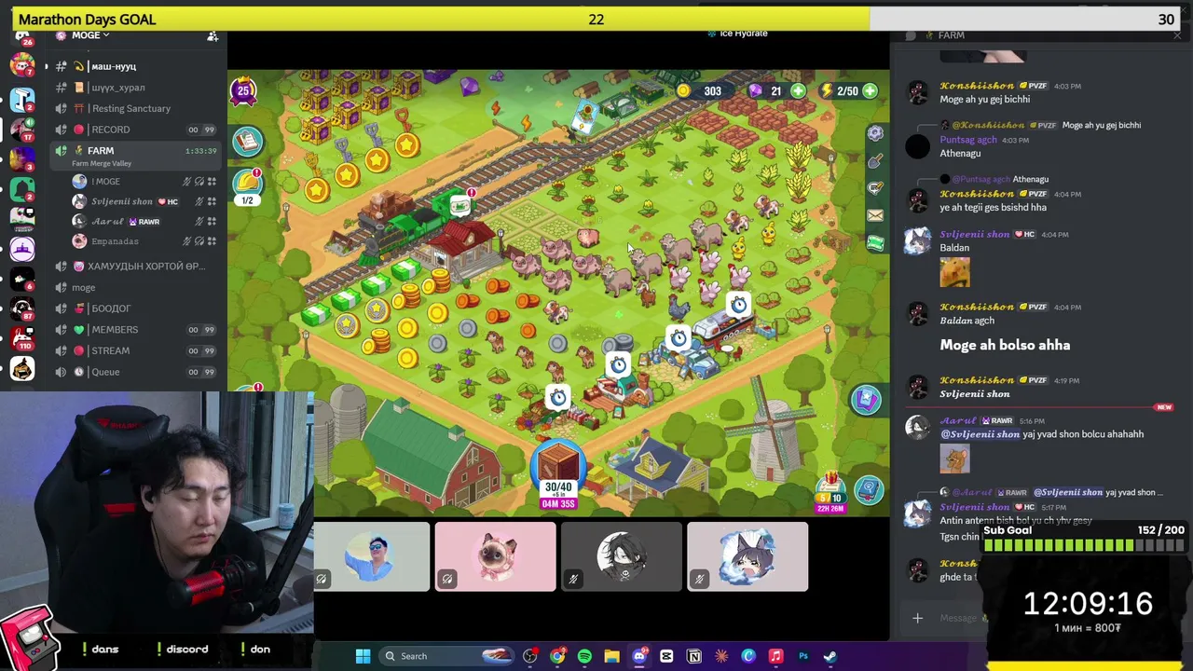Join the Resting Sanctuary voice channel
This screenshot has height=671, width=1193.
pyautogui.click(x=136, y=108)
